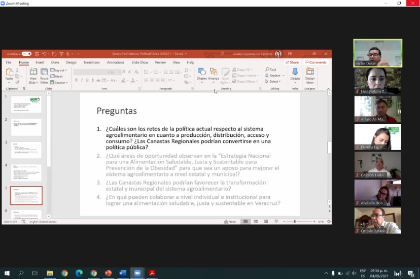Click the Shapes gallery icon
Screen dimensions: 420x279
pyautogui.click(x=202, y=73)
